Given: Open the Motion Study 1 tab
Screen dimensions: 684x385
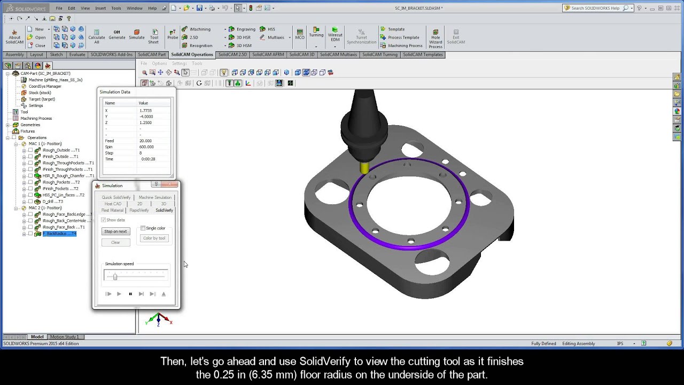Looking at the screenshot, I should coord(65,337).
